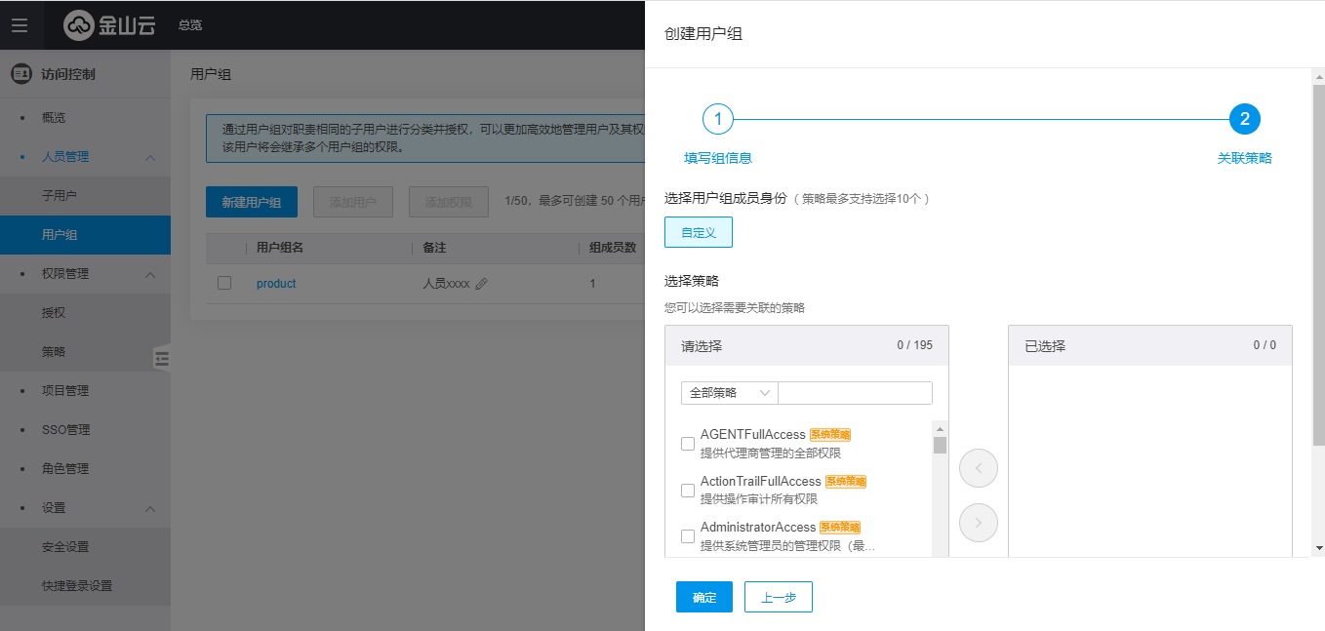Click the policy list scrollbar thumb
Viewport: 1325px width, 631px height.
[940, 446]
